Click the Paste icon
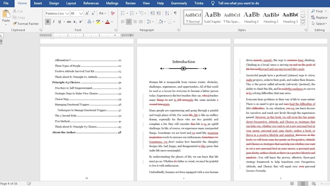330x186 pixels. 6,14
